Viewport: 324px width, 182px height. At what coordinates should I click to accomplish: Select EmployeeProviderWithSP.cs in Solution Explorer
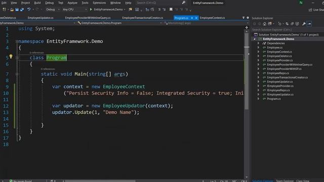(284, 69)
